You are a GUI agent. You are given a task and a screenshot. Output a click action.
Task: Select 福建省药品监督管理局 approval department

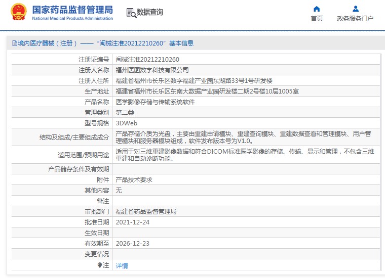tap(146, 212)
